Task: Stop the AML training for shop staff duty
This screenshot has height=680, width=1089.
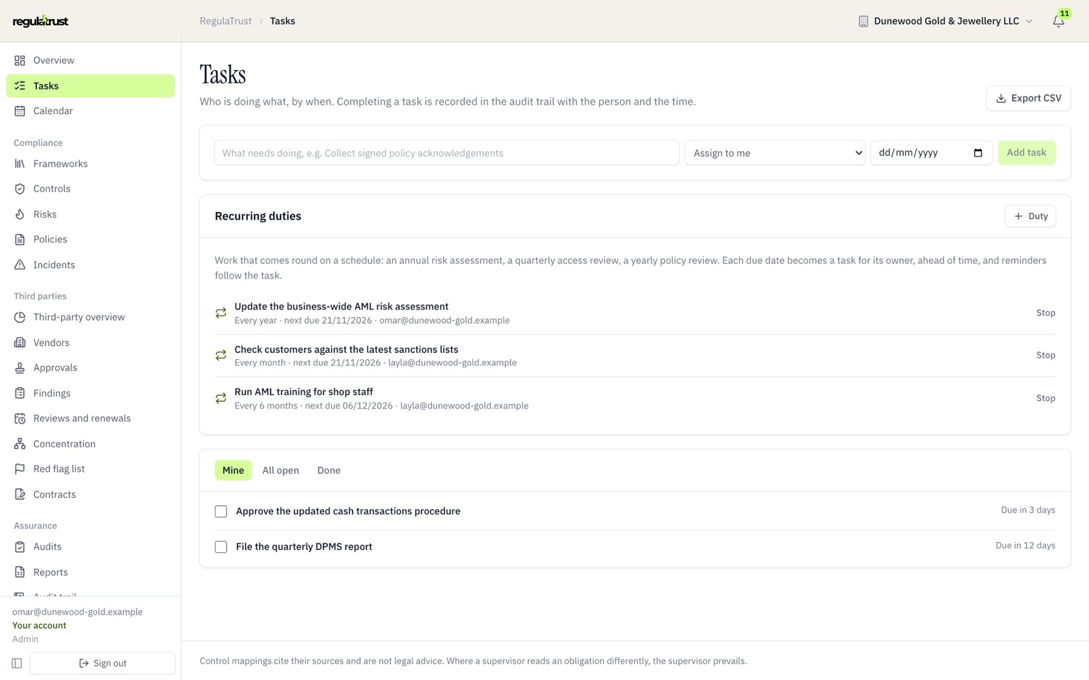Action: 1045,398
